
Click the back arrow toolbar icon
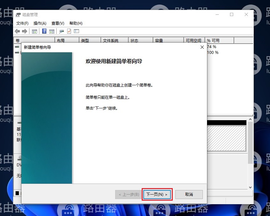click(17, 31)
